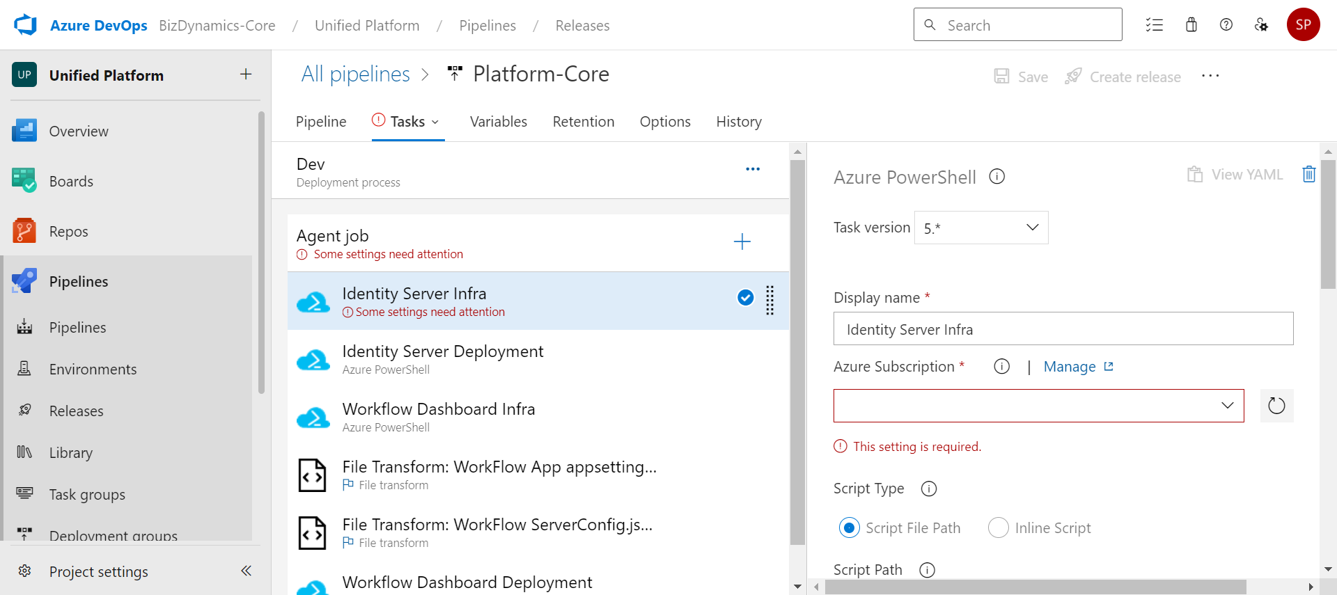The width and height of the screenshot is (1337, 595).
Task: Add new item with plus next to Unified Platform
Action: 246,74
